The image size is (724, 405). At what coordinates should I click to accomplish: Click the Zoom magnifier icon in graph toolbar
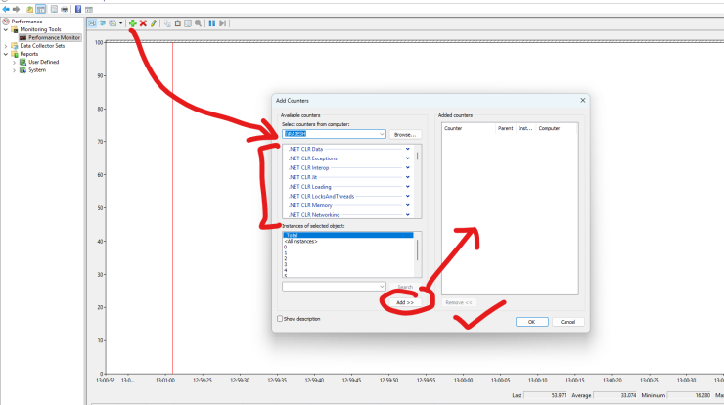(x=198, y=22)
